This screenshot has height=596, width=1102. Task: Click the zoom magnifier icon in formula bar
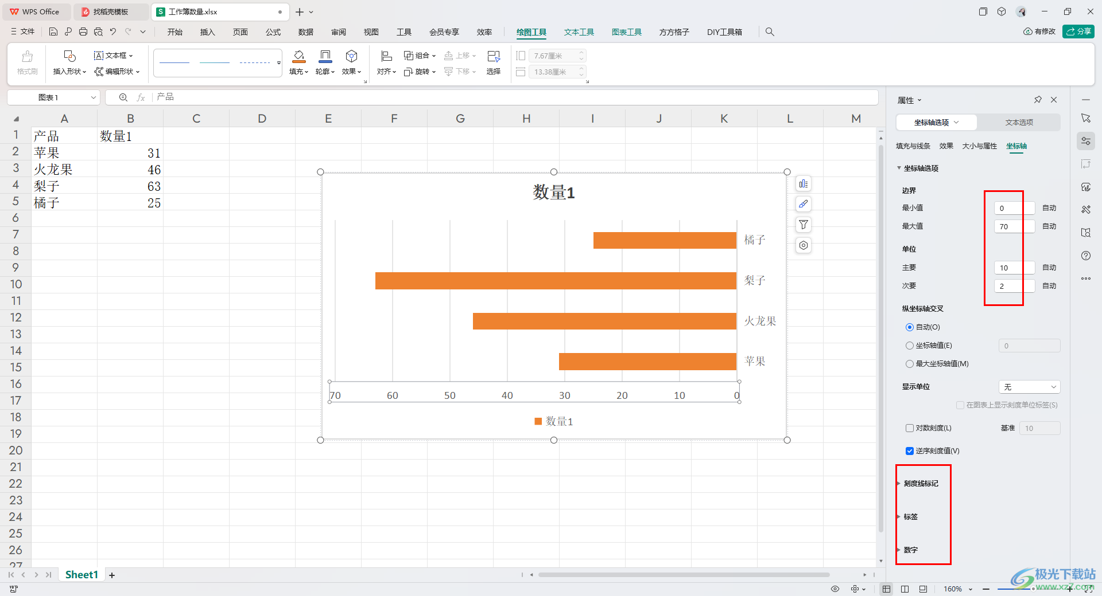pyautogui.click(x=123, y=97)
